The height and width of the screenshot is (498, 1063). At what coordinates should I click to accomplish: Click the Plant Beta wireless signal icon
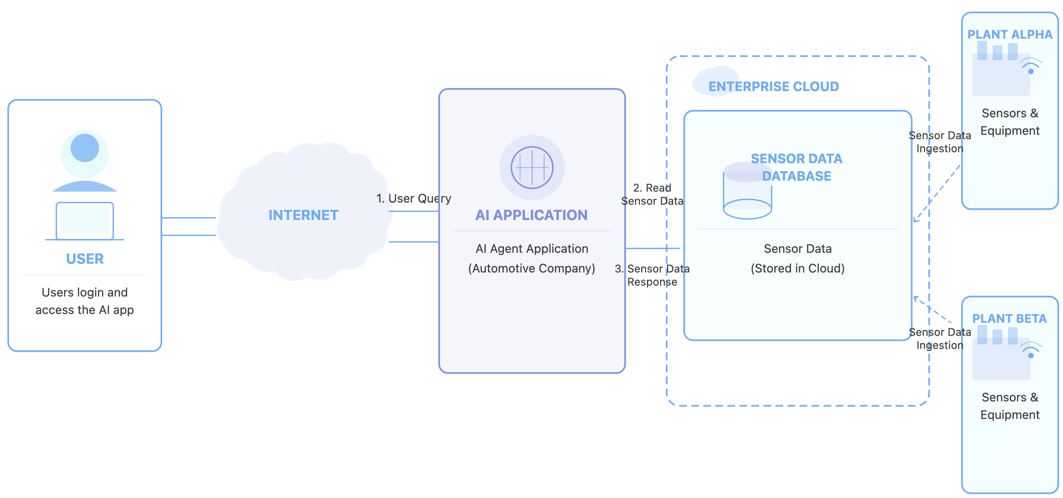coord(1031,350)
